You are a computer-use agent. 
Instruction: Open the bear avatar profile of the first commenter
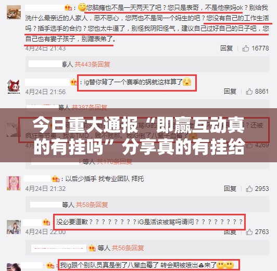14,12
